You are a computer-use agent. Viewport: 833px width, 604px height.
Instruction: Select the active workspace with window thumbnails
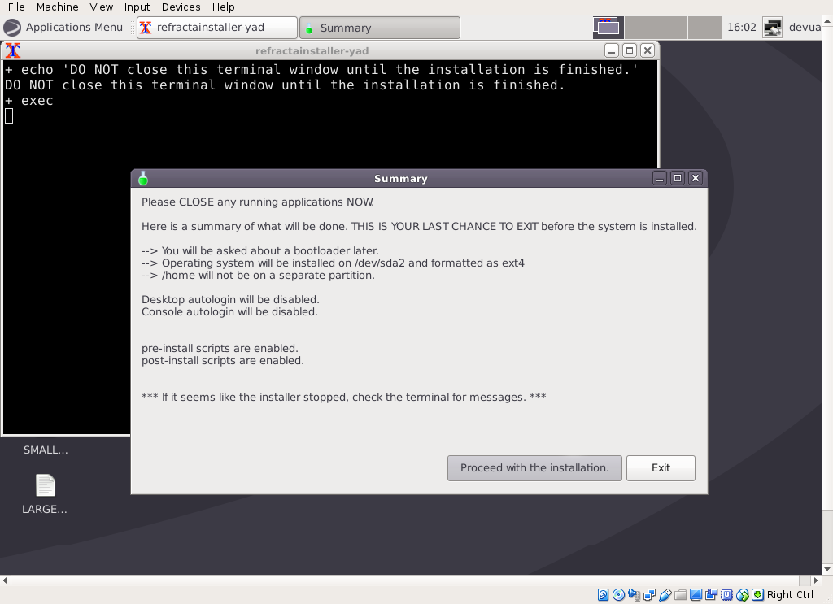pyautogui.click(x=608, y=28)
